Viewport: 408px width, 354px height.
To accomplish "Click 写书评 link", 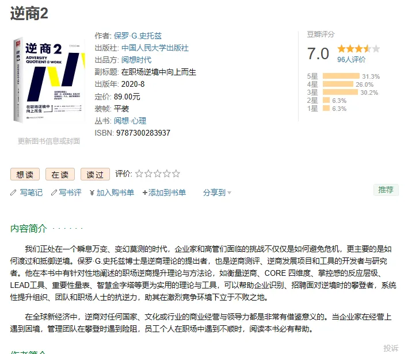I will (x=70, y=193).
